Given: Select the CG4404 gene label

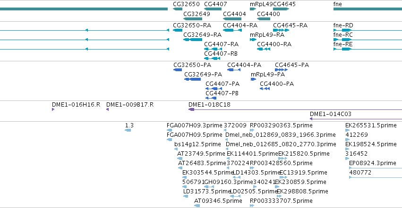Looking at the screenshot, I should point(234,14).
